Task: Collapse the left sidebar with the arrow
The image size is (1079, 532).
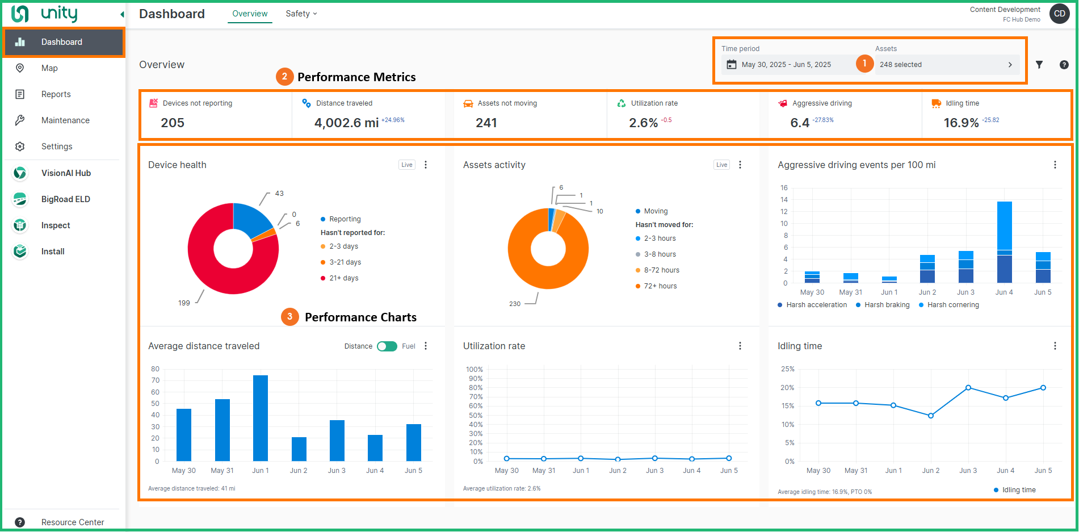Action: (x=121, y=13)
